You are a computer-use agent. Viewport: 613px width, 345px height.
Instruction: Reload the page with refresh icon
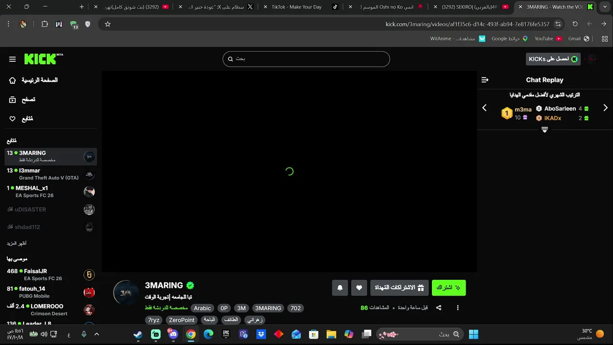(575, 24)
